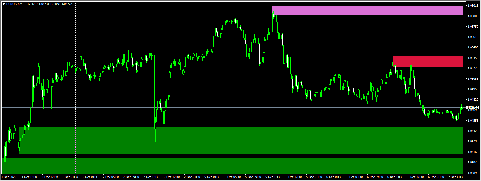Click the 1.06015 price axis label
This screenshot has width=481, height=181.
pyautogui.click(x=473, y=6)
